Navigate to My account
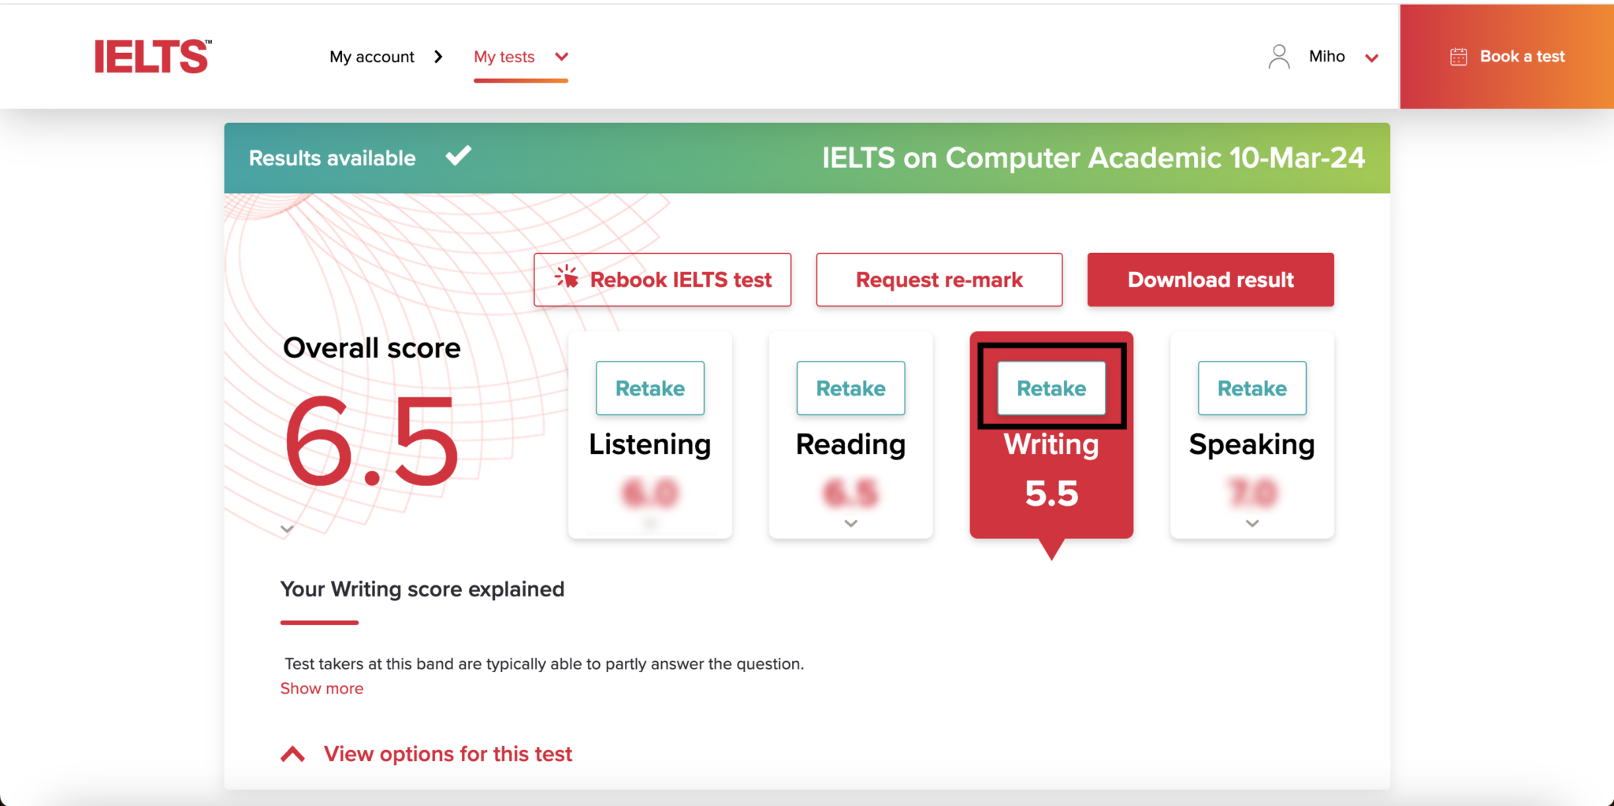Viewport: 1614px width, 806px height. 372,56
